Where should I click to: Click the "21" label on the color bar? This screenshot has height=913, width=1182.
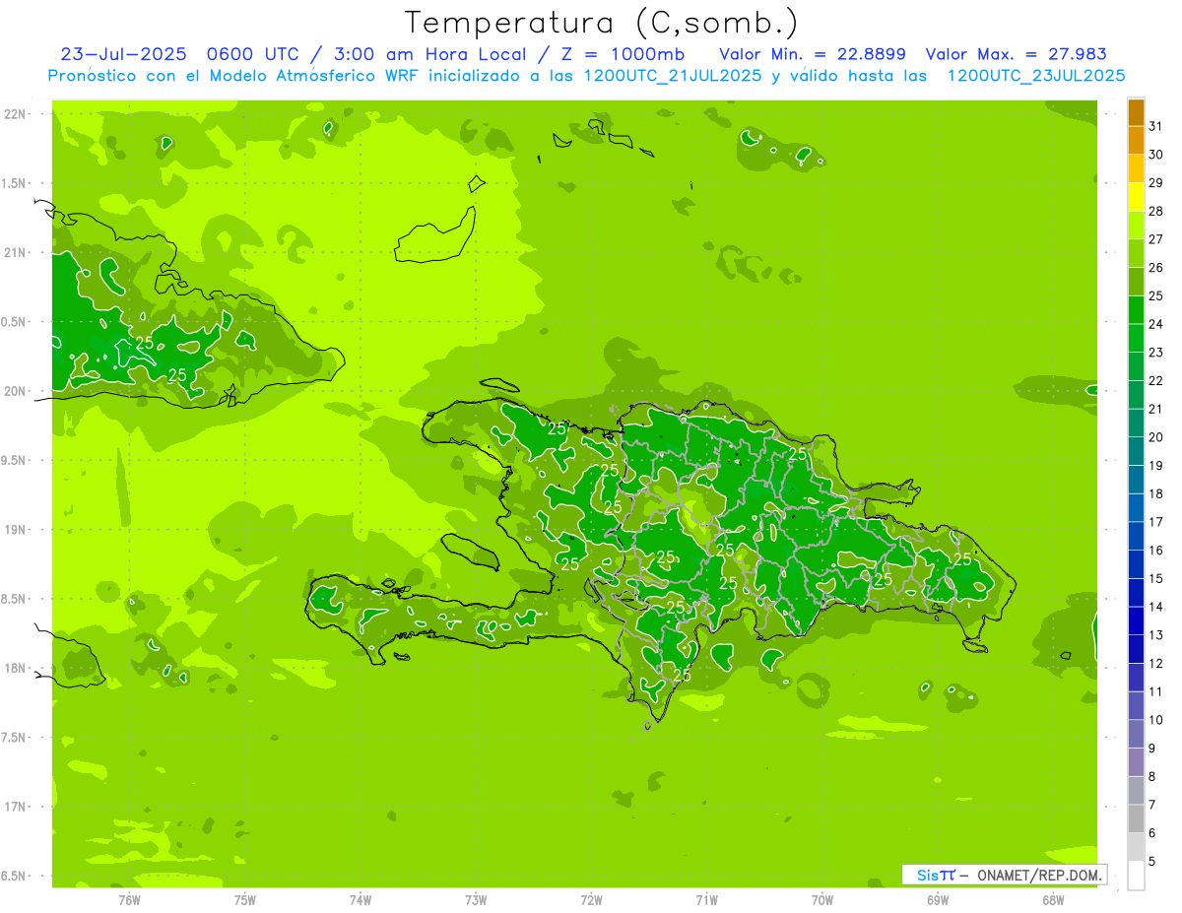(x=1156, y=409)
